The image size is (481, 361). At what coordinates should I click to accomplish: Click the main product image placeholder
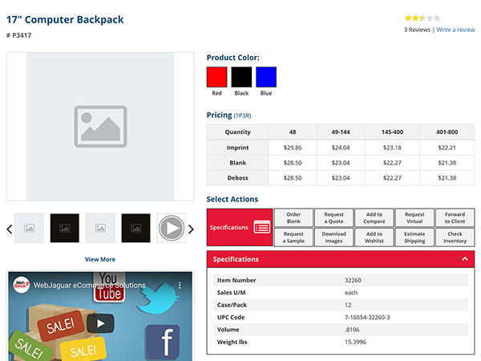[x=100, y=127]
